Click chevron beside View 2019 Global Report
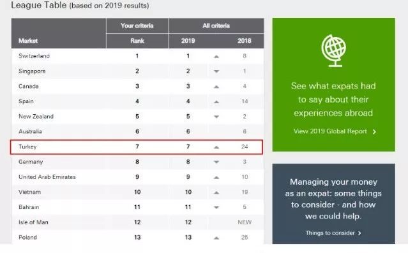 pyautogui.click(x=374, y=132)
